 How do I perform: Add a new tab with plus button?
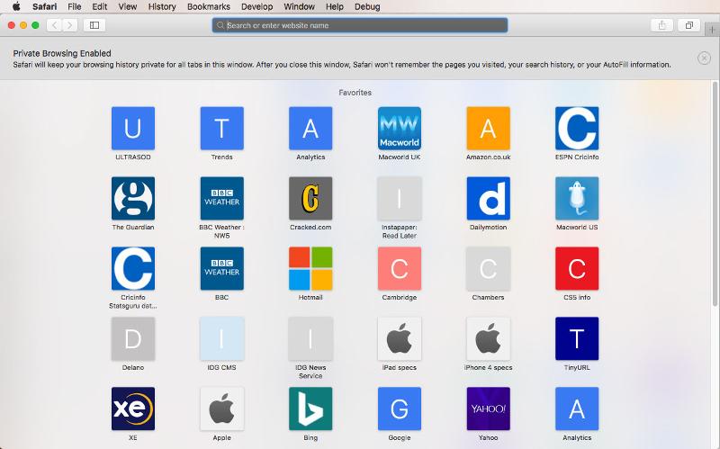712,30
